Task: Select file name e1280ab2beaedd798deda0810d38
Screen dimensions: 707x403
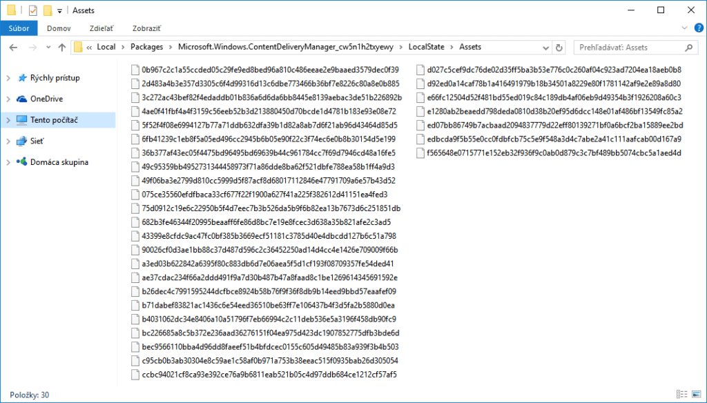Action: pyautogui.click(x=554, y=111)
